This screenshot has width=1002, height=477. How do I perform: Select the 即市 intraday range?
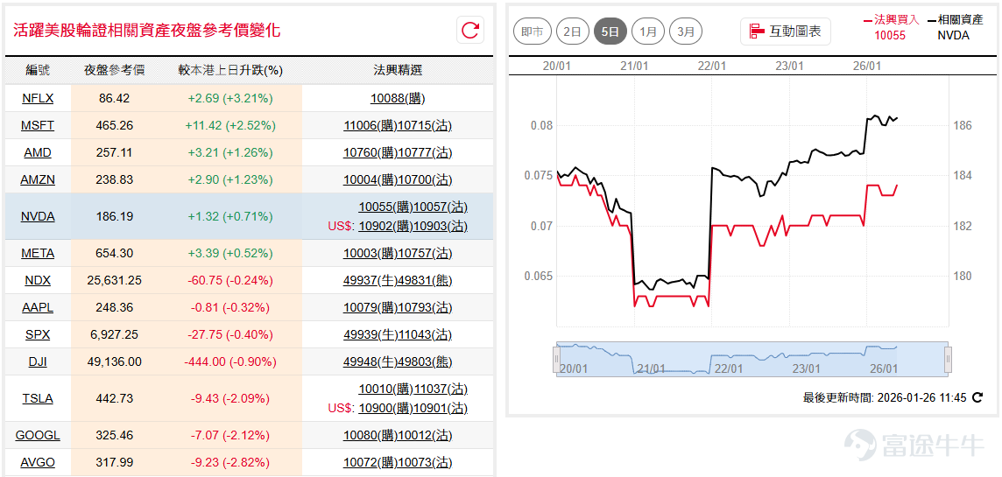pyautogui.click(x=533, y=32)
